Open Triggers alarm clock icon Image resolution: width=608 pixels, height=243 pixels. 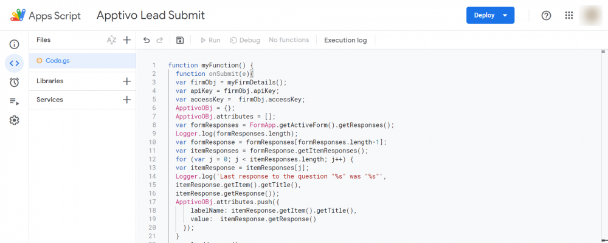coord(15,82)
